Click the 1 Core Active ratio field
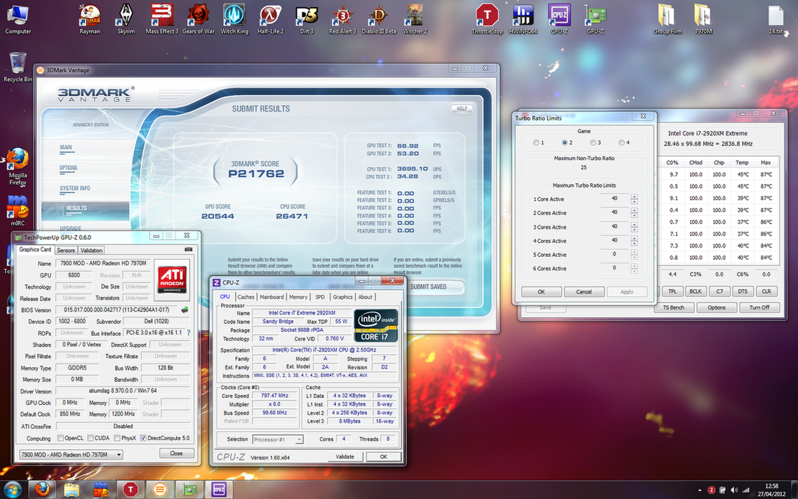The height and width of the screenshot is (499, 798). pyautogui.click(x=614, y=199)
